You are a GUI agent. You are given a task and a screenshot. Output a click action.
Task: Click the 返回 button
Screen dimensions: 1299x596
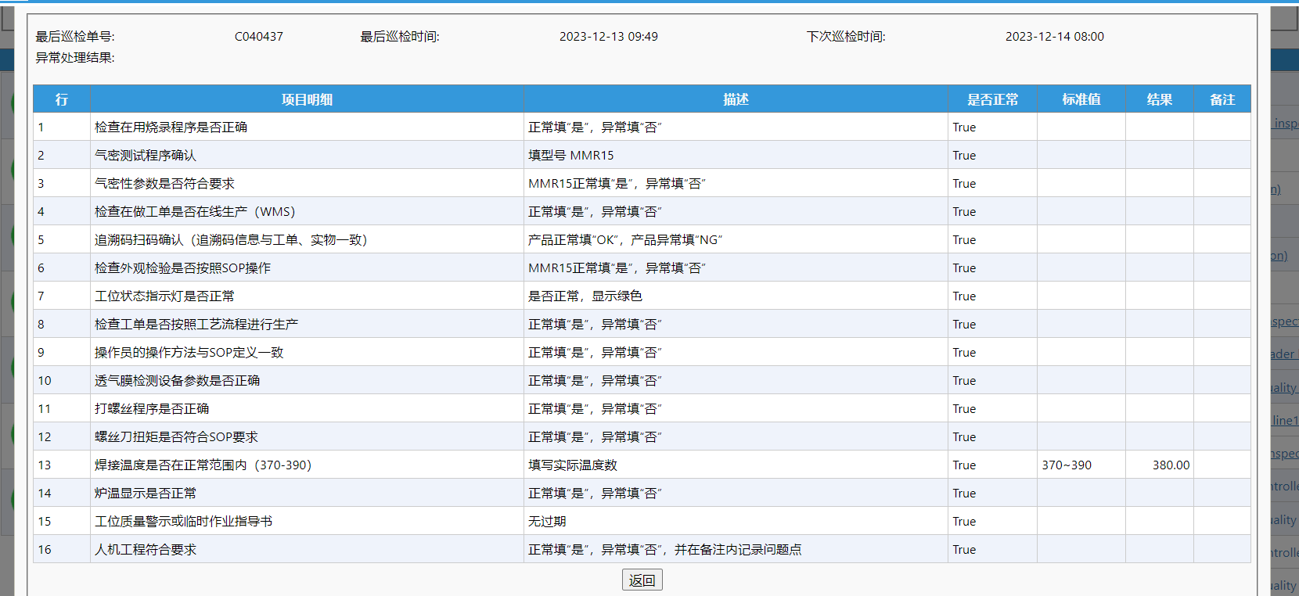click(x=642, y=580)
